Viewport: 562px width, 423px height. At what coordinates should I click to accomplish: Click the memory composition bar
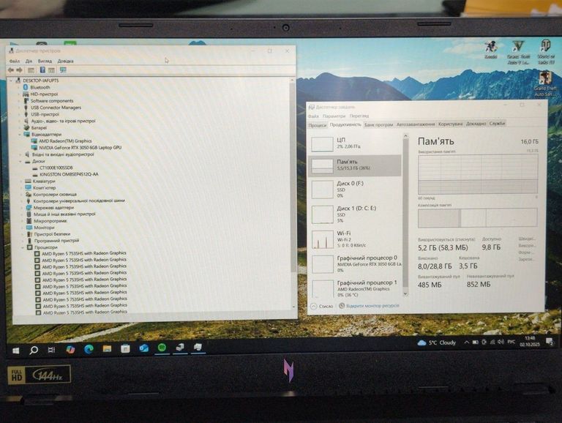[477, 217]
